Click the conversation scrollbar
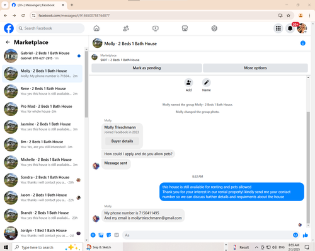The image size is (315, 251). click(x=308, y=168)
